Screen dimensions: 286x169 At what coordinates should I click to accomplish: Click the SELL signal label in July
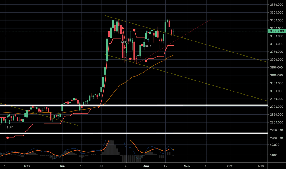click(125, 42)
